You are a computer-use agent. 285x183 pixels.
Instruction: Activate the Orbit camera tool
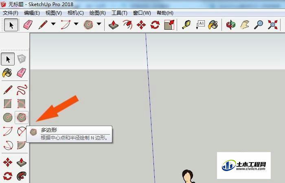point(230,25)
